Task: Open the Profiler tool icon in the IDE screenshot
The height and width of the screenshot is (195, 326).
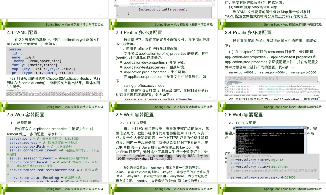Action: coord(140,6)
